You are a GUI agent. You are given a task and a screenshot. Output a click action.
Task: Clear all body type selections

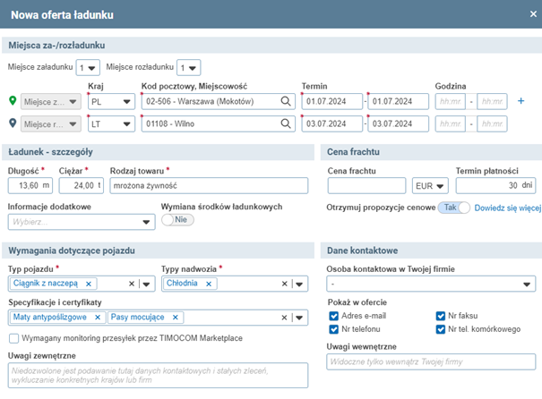285,284
